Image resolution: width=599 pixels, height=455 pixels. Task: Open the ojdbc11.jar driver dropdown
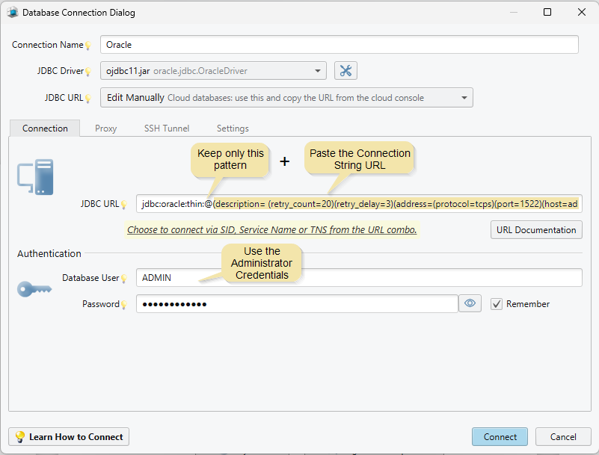tap(317, 71)
